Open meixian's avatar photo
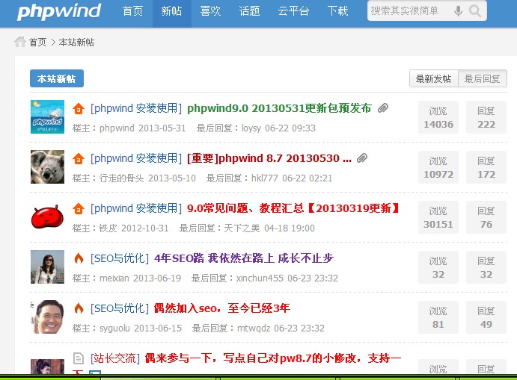The image size is (517, 380). (x=47, y=267)
